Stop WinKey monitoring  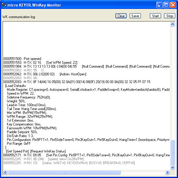(x=170, y=16)
